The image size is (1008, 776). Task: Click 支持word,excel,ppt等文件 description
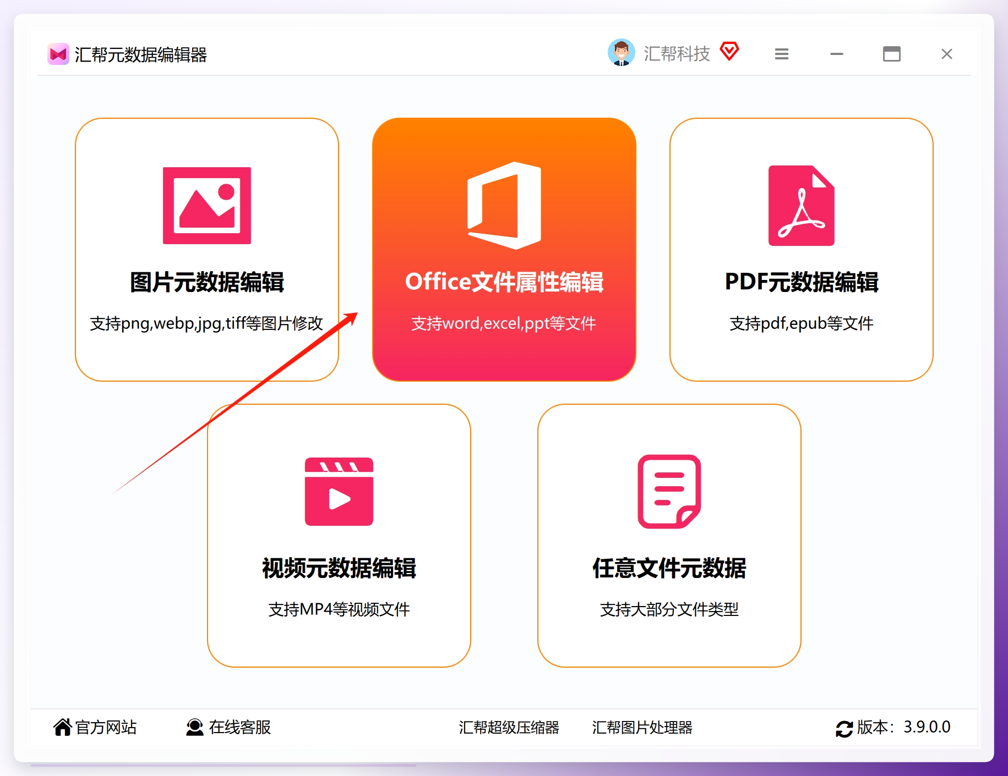click(504, 323)
